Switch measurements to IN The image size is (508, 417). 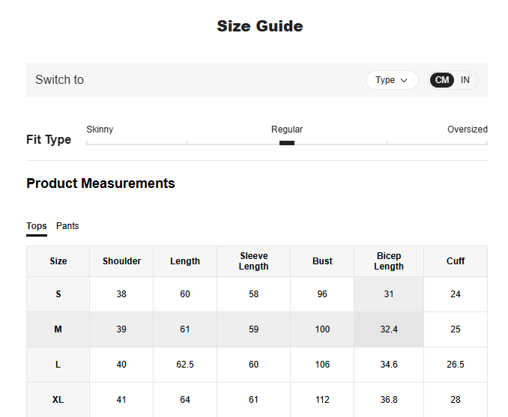[465, 80]
